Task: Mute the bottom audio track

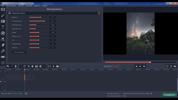Action: pos(4,90)
